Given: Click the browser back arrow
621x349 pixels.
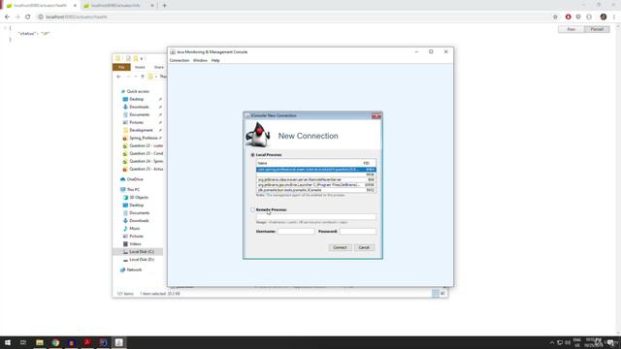Looking at the screenshot, I should tap(7, 17).
